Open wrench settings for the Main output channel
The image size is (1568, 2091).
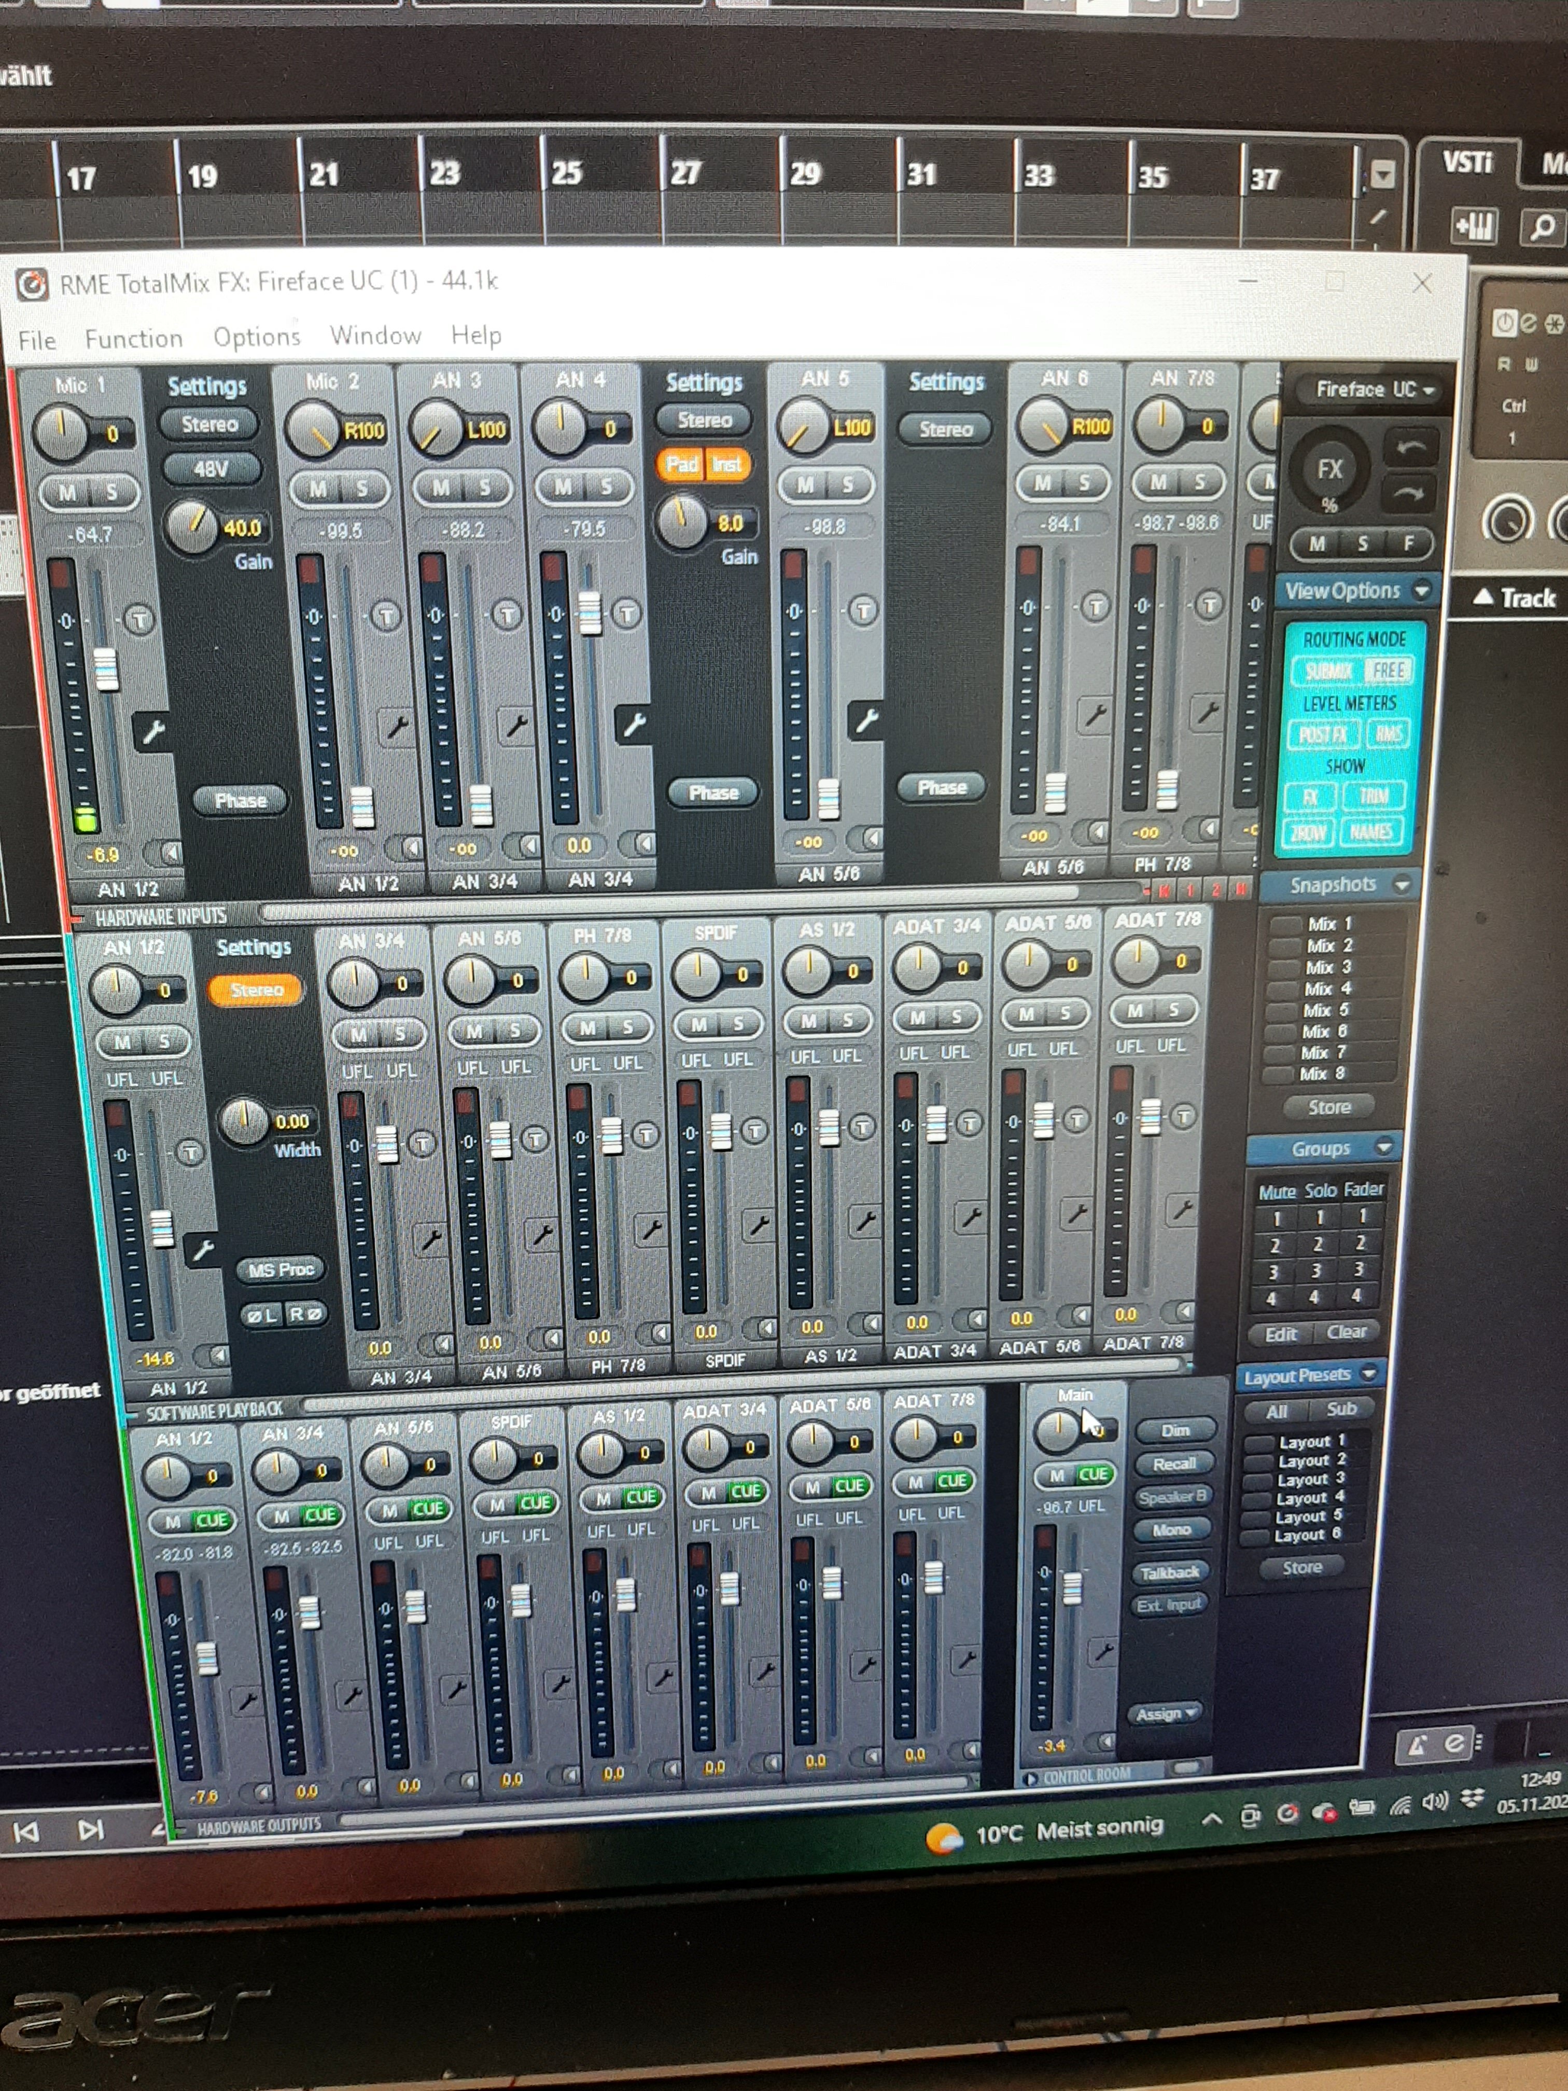tap(1102, 1651)
